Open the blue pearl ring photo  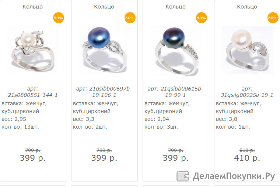coord(105,50)
